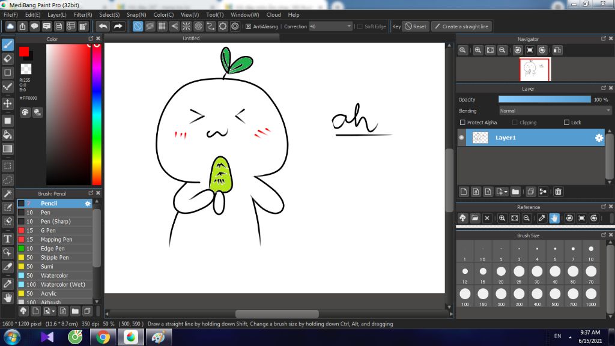Click the Reset key button
615x346 pixels.
(x=416, y=26)
